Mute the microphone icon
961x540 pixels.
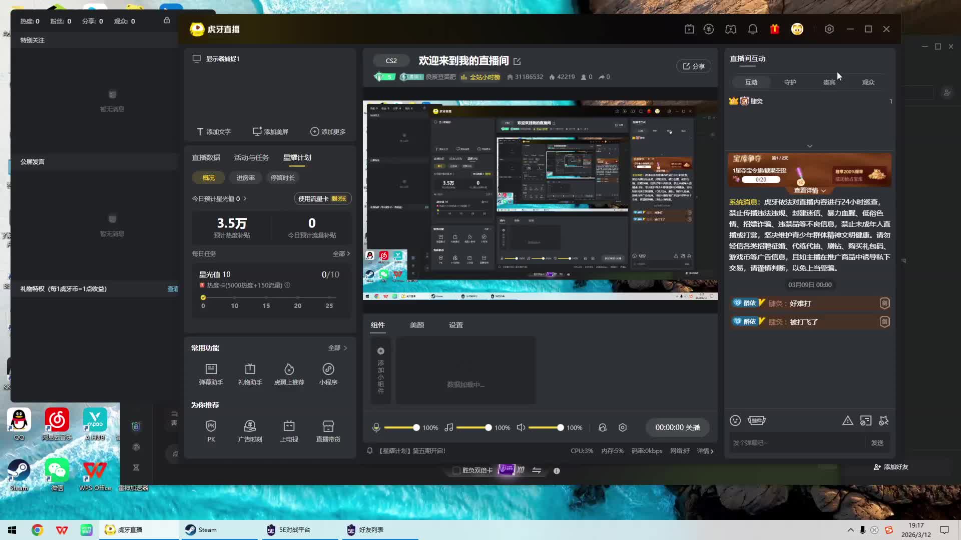376,427
